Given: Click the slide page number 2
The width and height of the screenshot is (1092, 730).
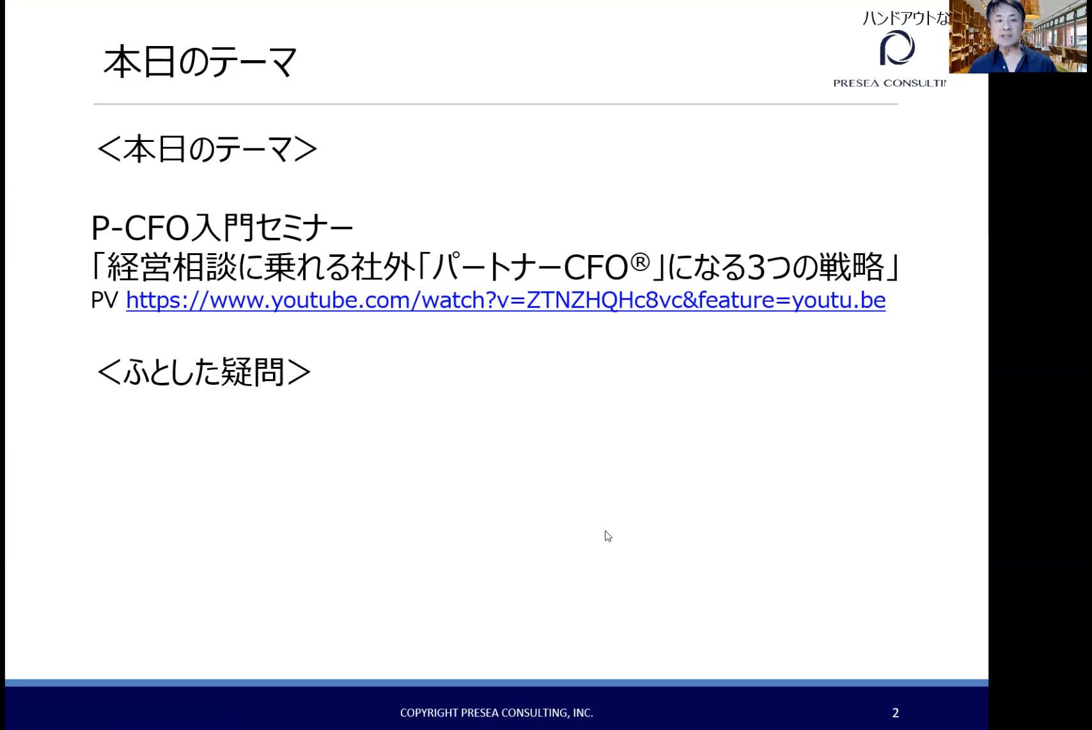Looking at the screenshot, I should click(x=895, y=713).
